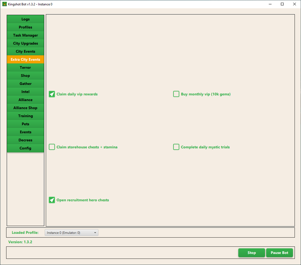
Task: Open the Config tab
Action: pos(26,148)
